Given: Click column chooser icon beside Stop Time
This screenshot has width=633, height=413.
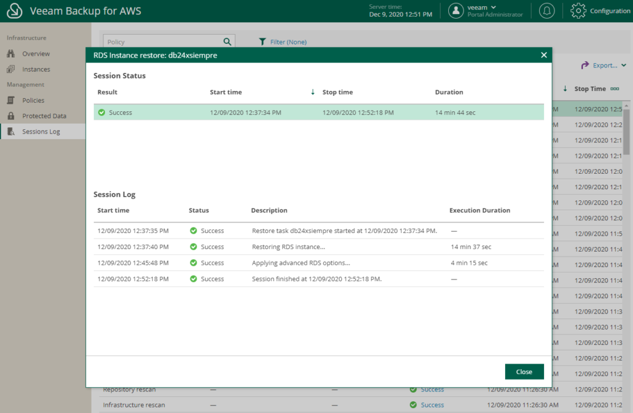Looking at the screenshot, I should click(x=614, y=89).
